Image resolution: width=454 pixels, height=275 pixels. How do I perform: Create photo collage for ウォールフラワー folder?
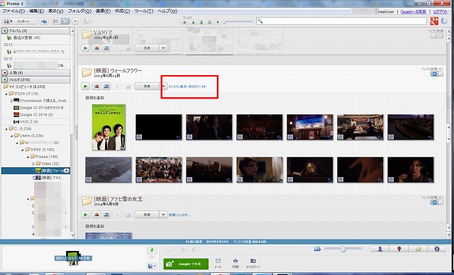click(96, 86)
